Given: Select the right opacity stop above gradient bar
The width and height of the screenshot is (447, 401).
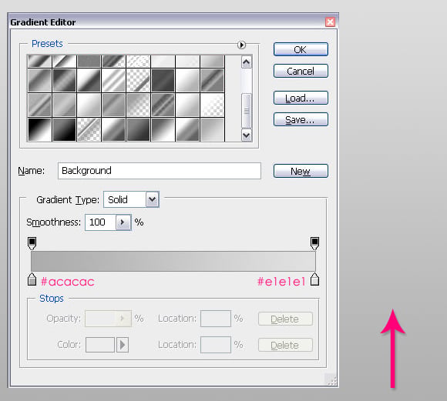Looking at the screenshot, I should [x=314, y=243].
